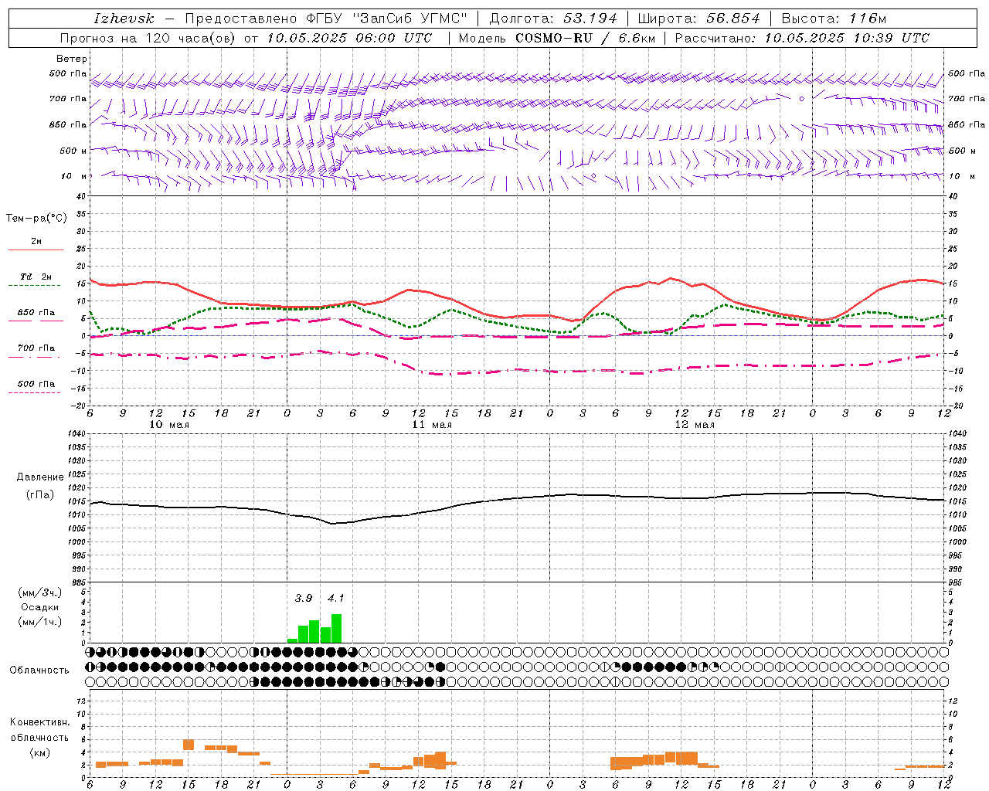Click the 'Td 2м' dew point legend entry

pos(36,277)
